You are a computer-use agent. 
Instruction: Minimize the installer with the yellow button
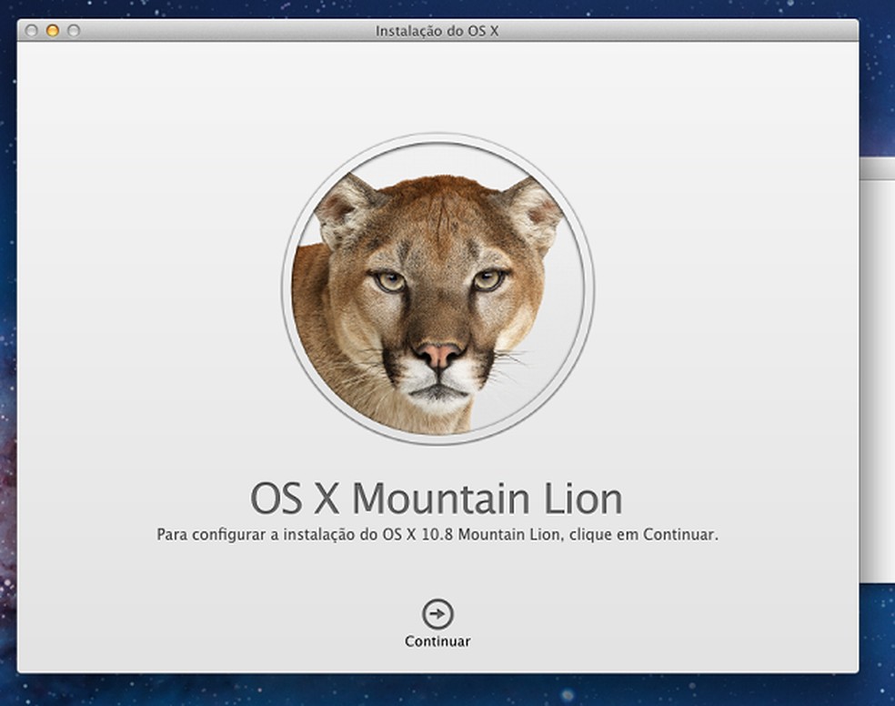tap(53, 31)
